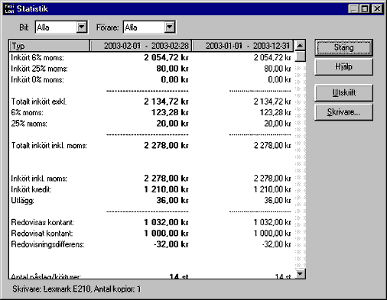Select the 'Inkört 0% moms:' row label
387x300 pixels.
click(37, 79)
